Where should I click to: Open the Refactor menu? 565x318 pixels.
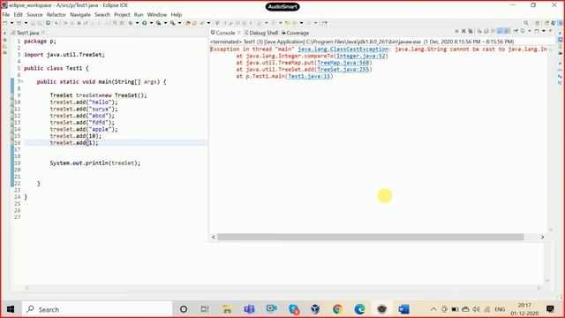coord(56,14)
